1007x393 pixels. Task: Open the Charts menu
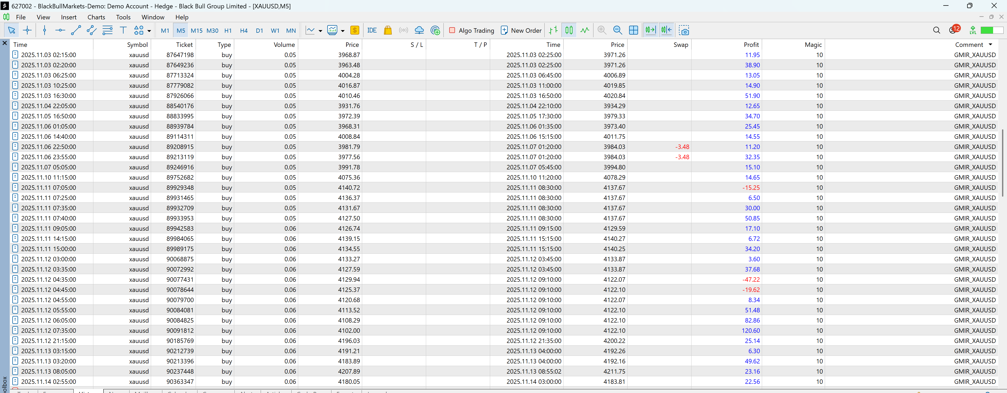pos(96,17)
